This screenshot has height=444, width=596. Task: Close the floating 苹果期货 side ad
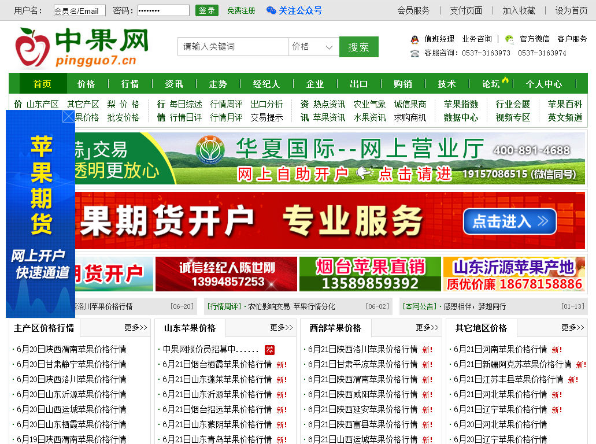pyautogui.click(x=68, y=116)
